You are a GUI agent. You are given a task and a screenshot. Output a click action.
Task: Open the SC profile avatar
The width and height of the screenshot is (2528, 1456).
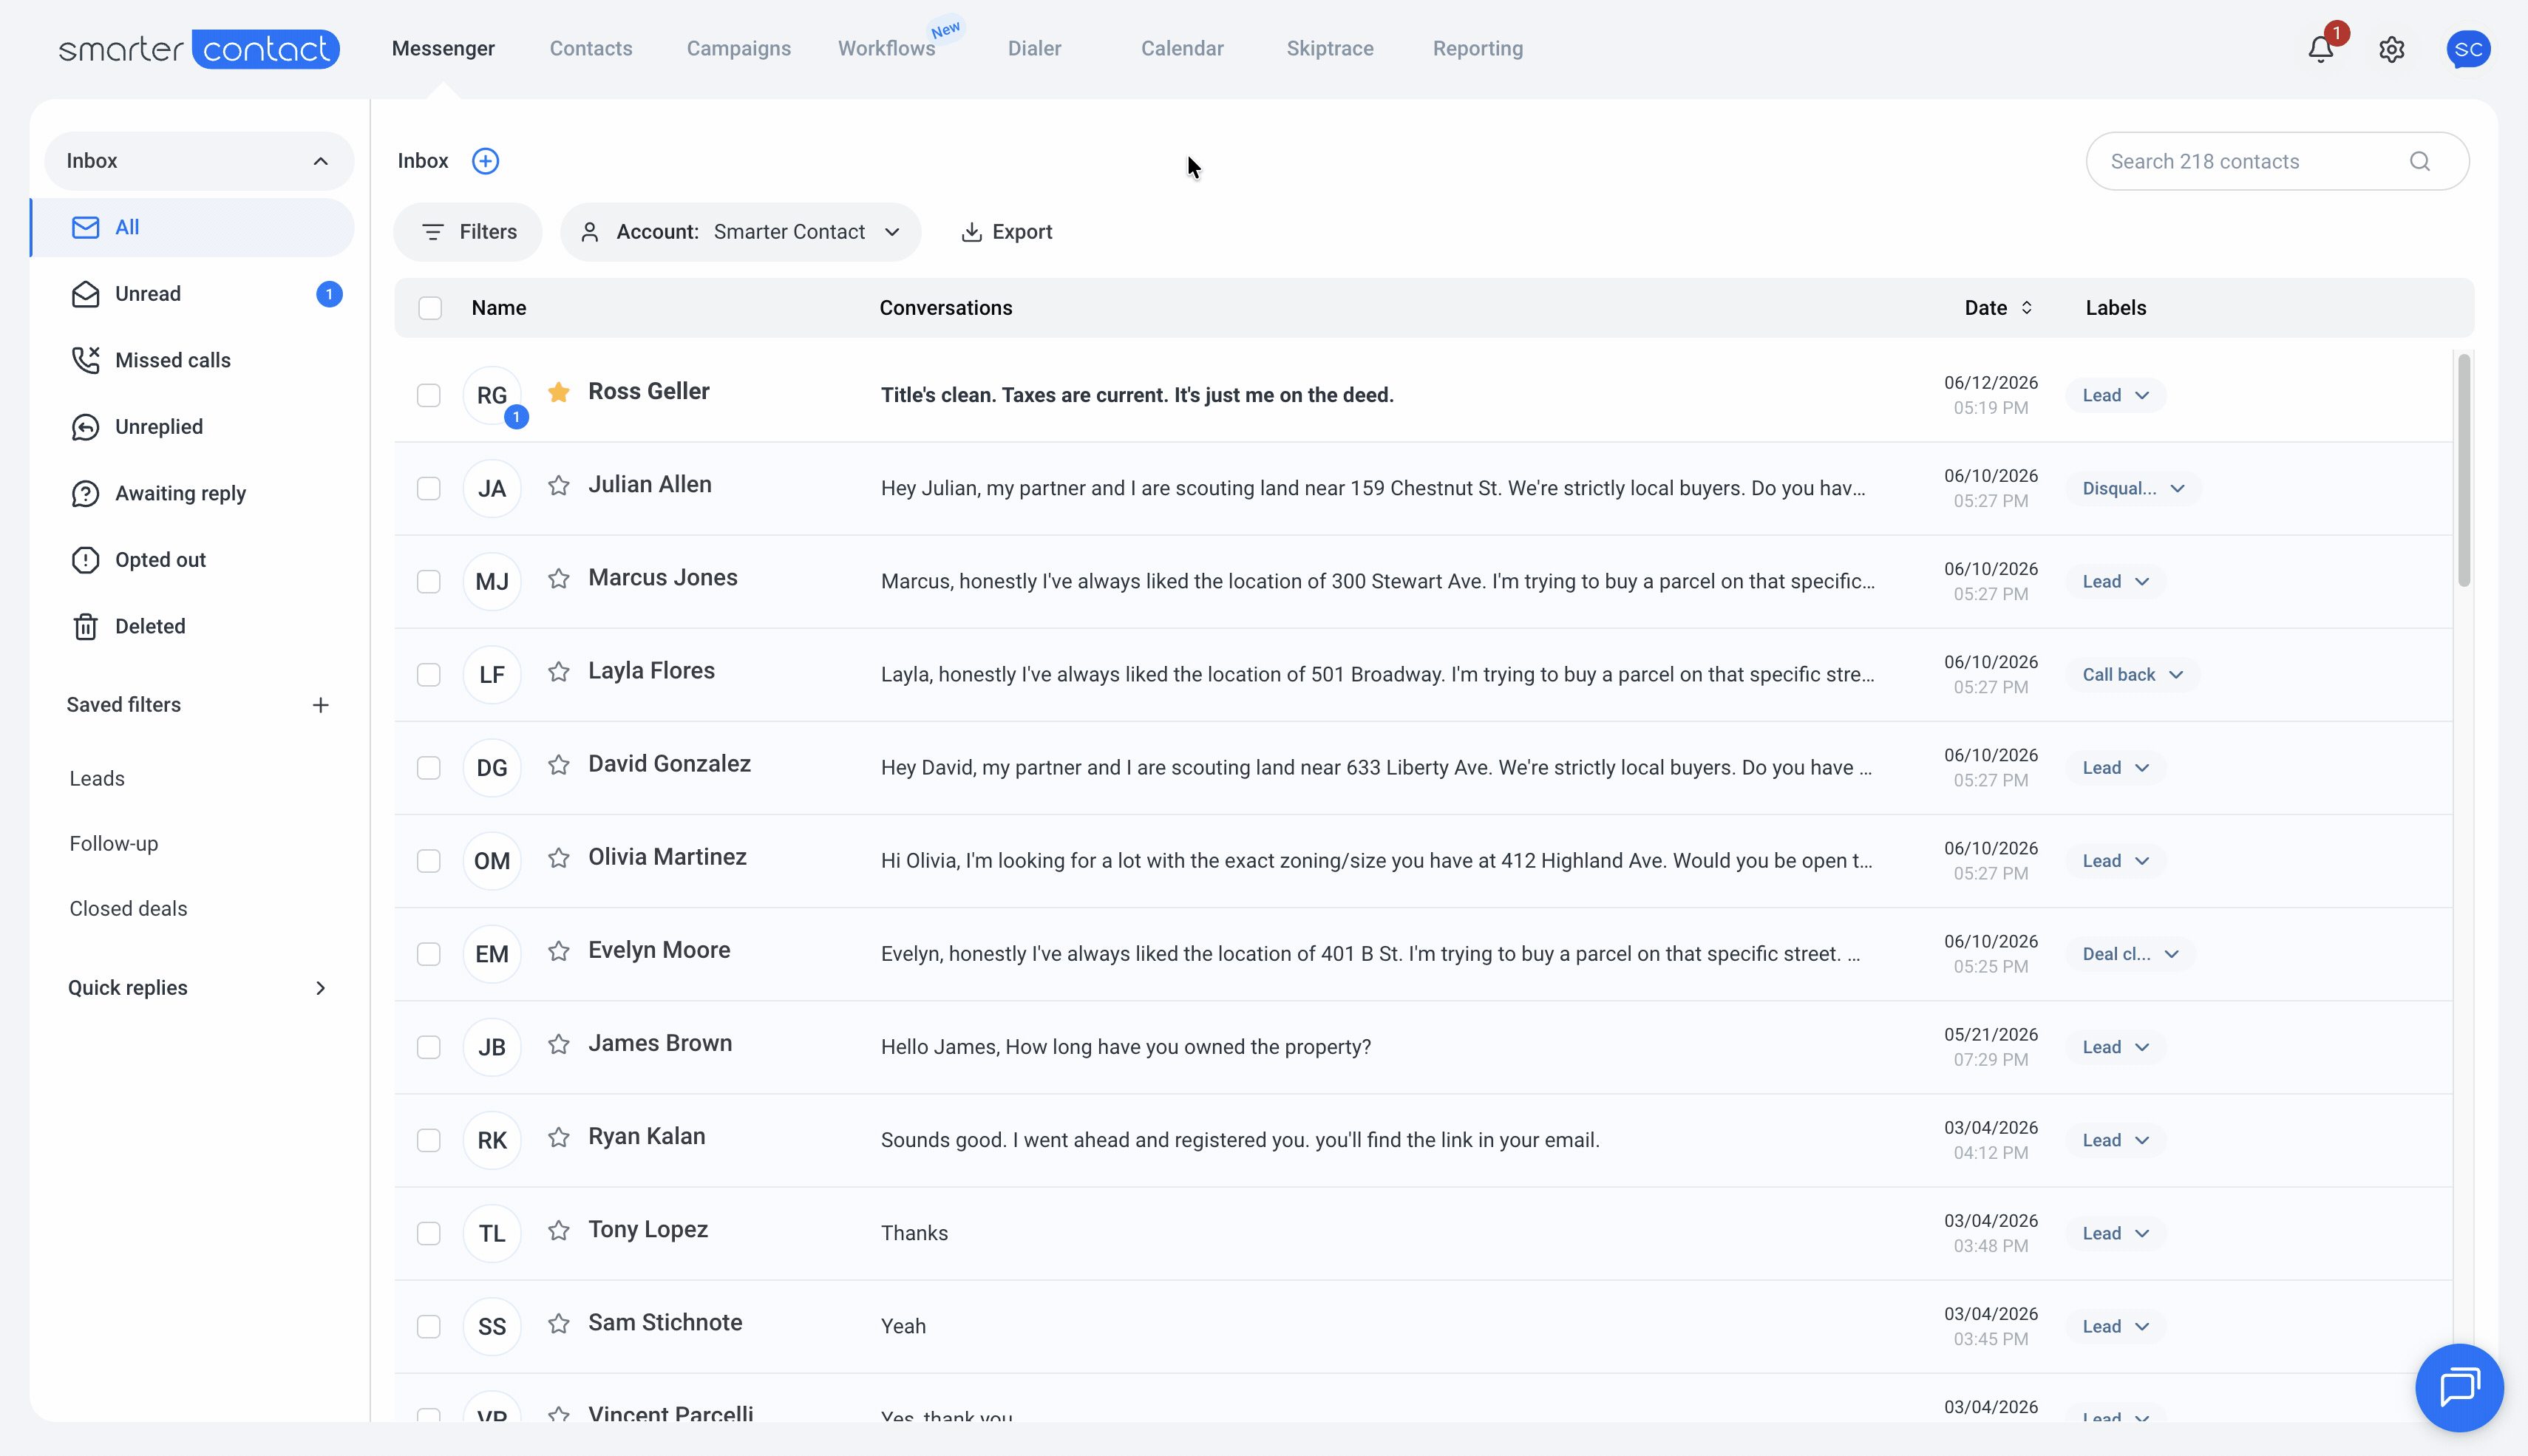[x=2468, y=49]
